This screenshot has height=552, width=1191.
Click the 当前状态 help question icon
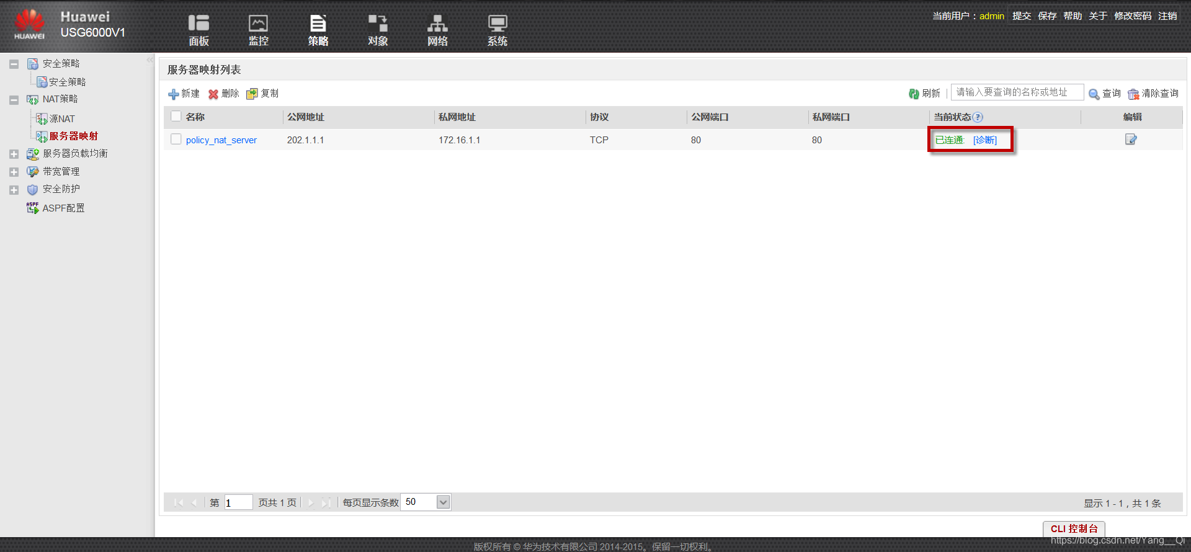point(978,117)
